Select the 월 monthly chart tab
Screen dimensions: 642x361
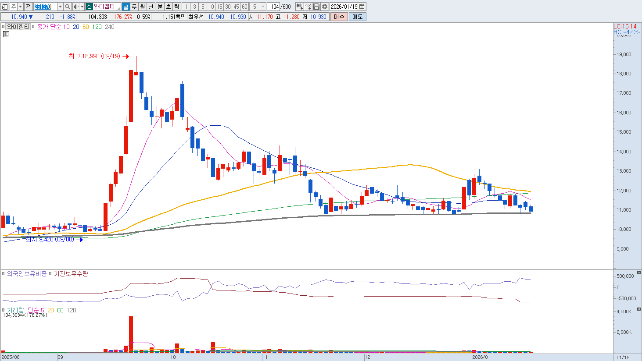tap(143, 7)
